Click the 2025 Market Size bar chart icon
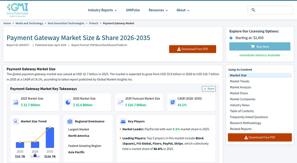 tap(16, 102)
